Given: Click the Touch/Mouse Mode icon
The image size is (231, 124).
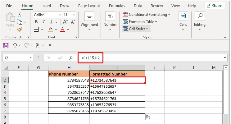Looking at the screenshot, I should pos(37,45).
